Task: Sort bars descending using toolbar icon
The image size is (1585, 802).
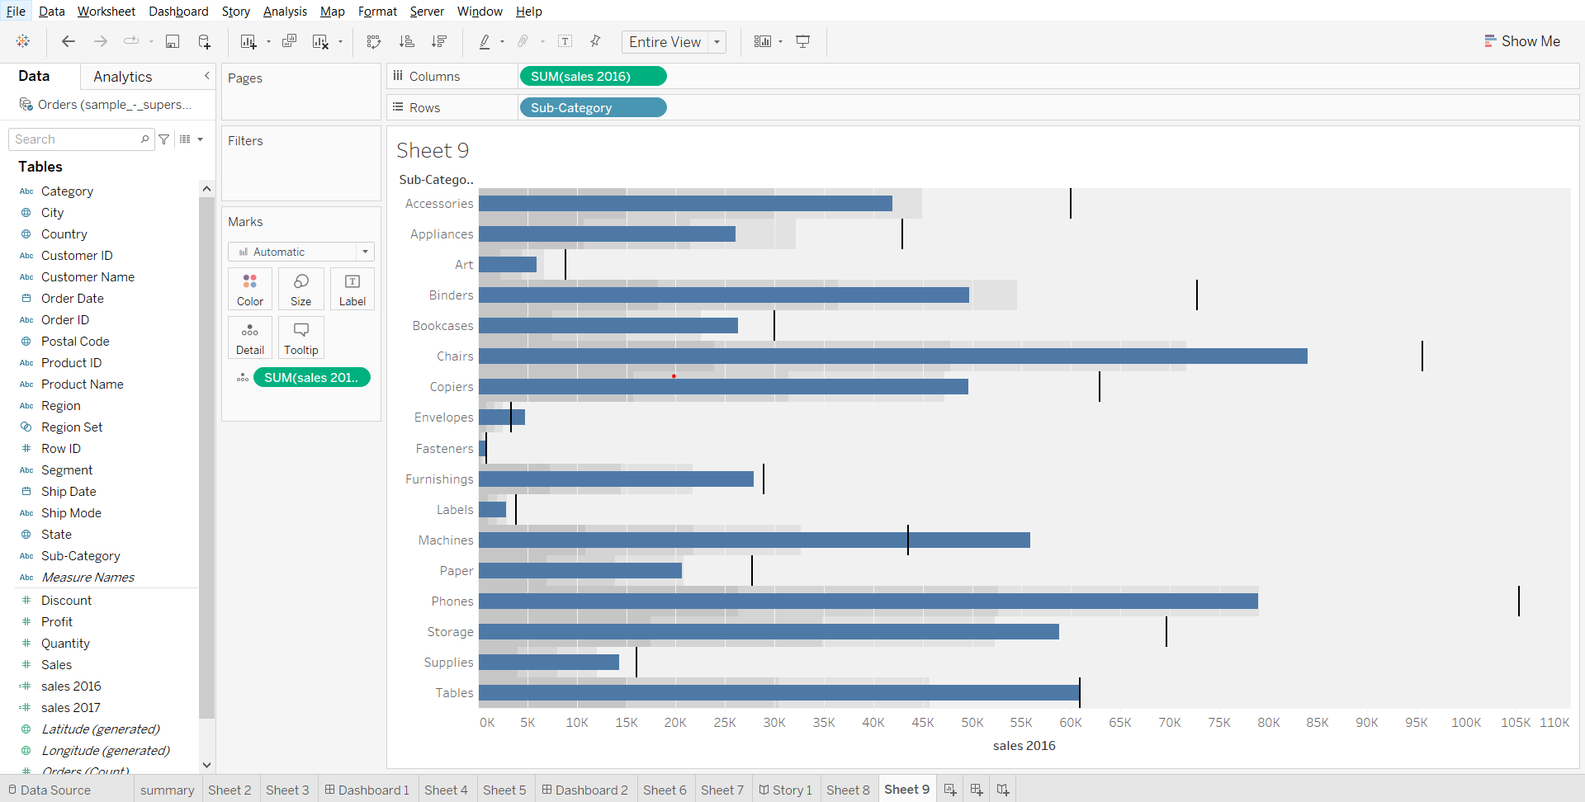Action: point(439,42)
